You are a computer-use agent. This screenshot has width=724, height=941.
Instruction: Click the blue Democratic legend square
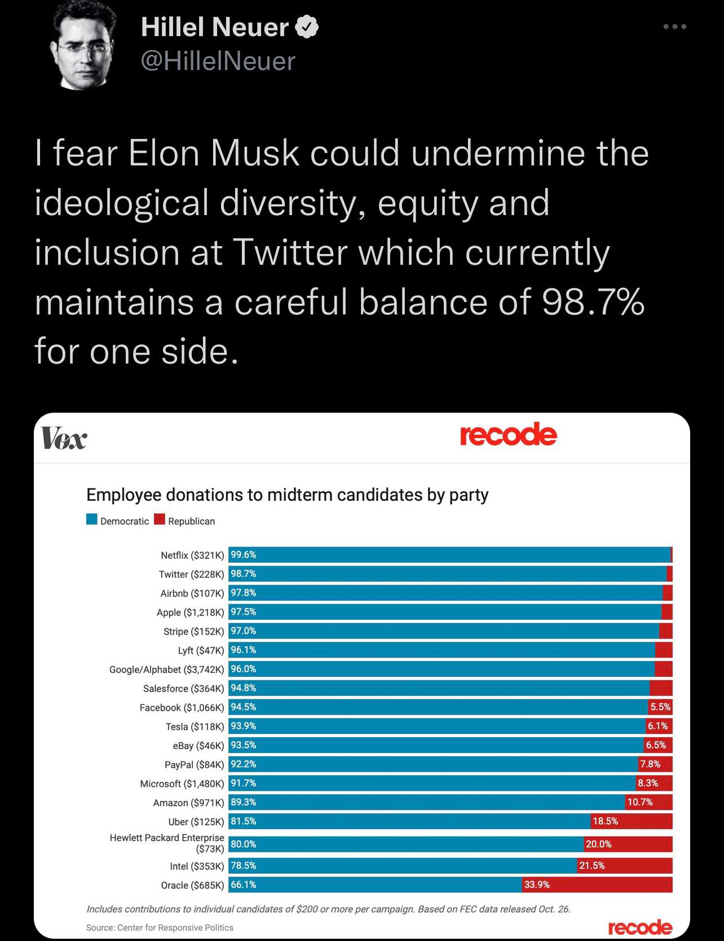(x=92, y=519)
